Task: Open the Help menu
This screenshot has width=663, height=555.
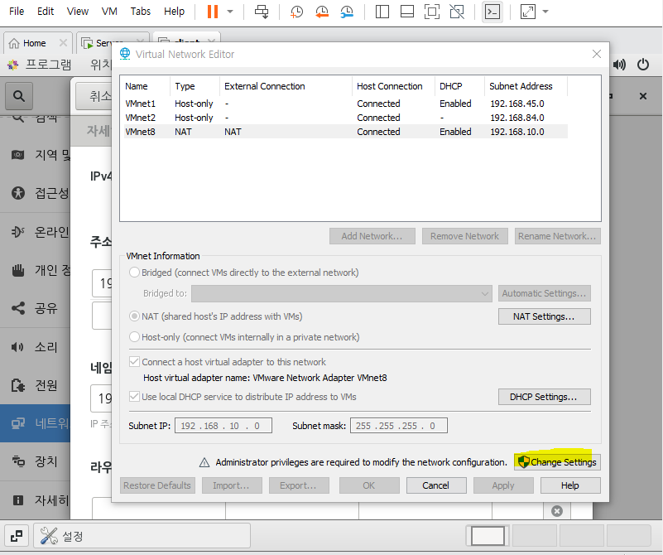Action: tap(174, 12)
